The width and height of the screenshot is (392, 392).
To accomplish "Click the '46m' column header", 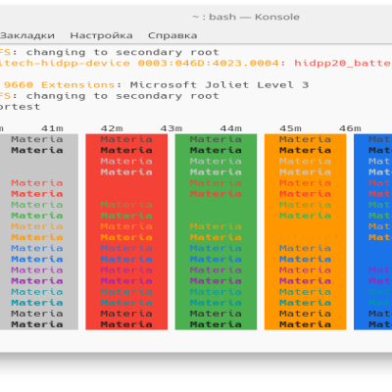I will point(350,128).
